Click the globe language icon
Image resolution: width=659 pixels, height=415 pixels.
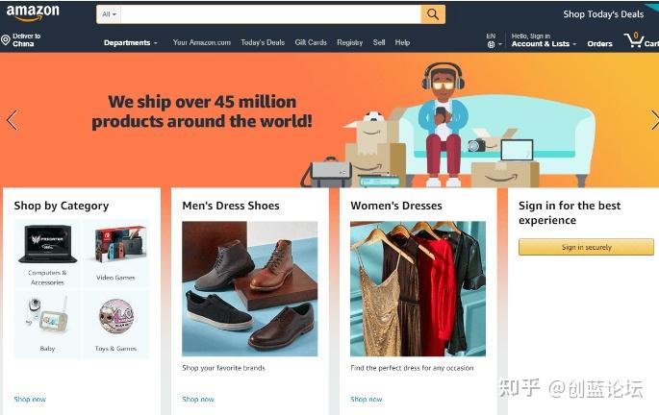pyautogui.click(x=491, y=44)
